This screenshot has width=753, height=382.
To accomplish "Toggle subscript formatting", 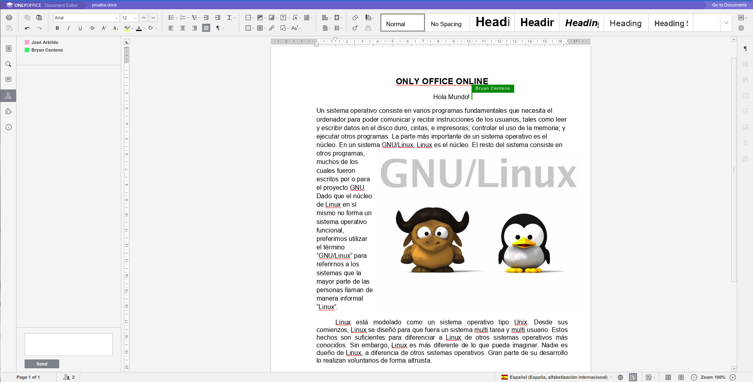I will [116, 28].
